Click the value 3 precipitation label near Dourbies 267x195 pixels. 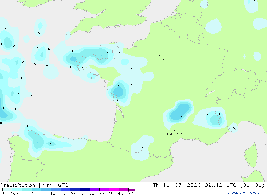point(181,115)
